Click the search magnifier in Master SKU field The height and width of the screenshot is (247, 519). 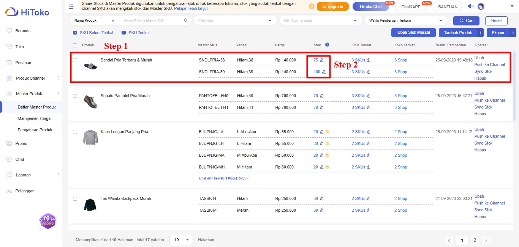[185, 20]
